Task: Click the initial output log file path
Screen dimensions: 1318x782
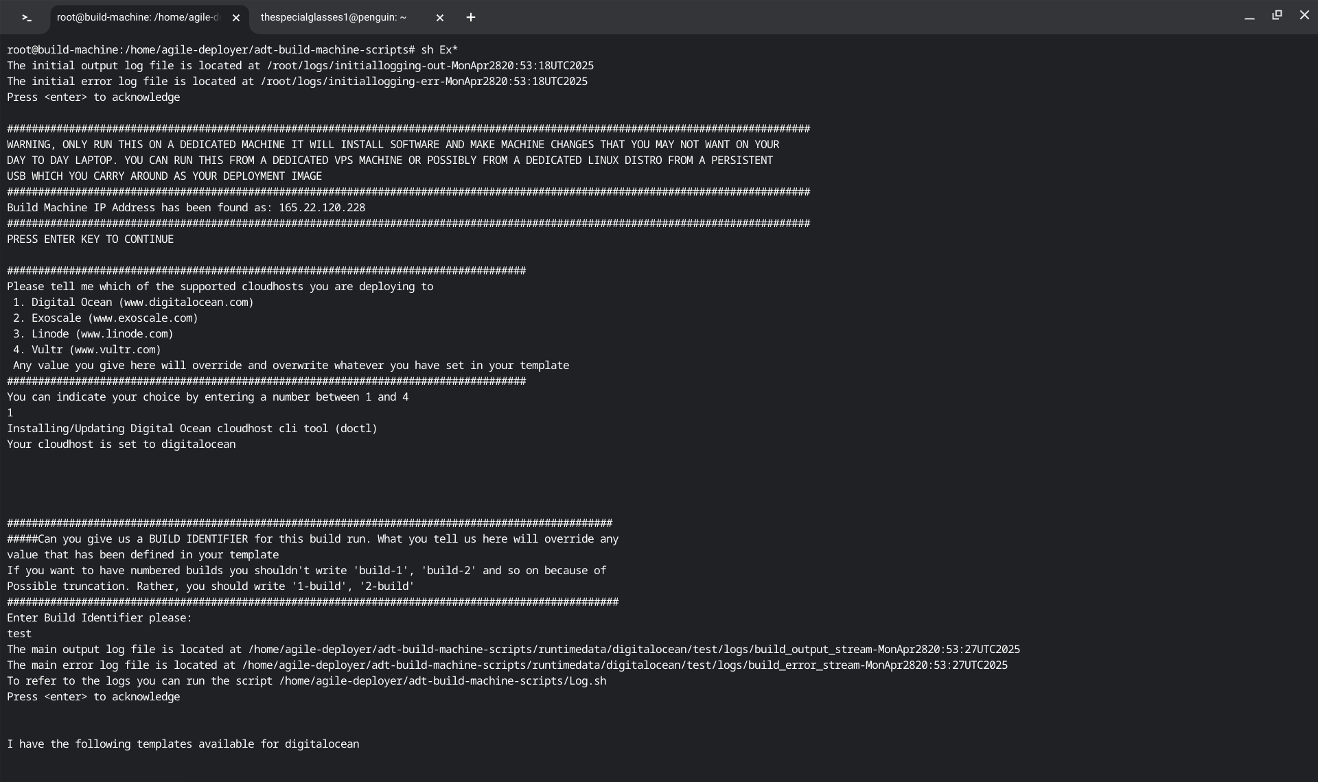Action: click(x=430, y=66)
